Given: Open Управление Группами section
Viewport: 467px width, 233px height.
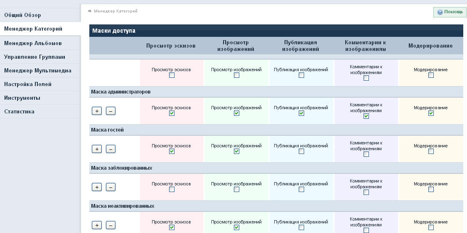Looking at the screenshot, I should point(34,57).
